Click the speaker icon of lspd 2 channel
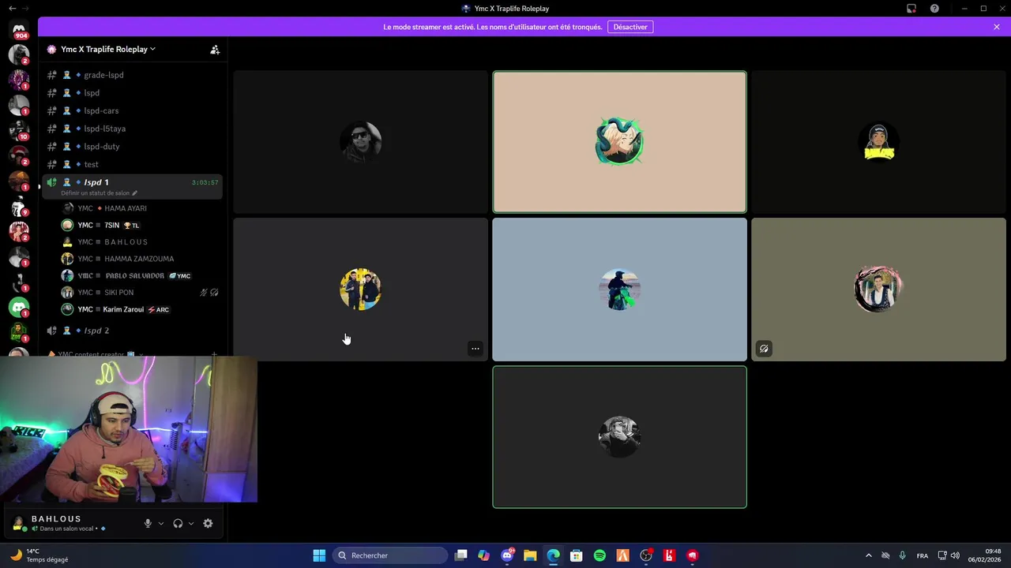The width and height of the screenshot is (1011, 568). (x=52, y=331)
